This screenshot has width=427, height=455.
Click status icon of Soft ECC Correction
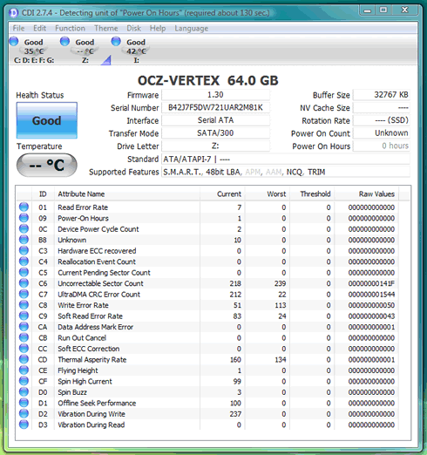coord(24,349)
